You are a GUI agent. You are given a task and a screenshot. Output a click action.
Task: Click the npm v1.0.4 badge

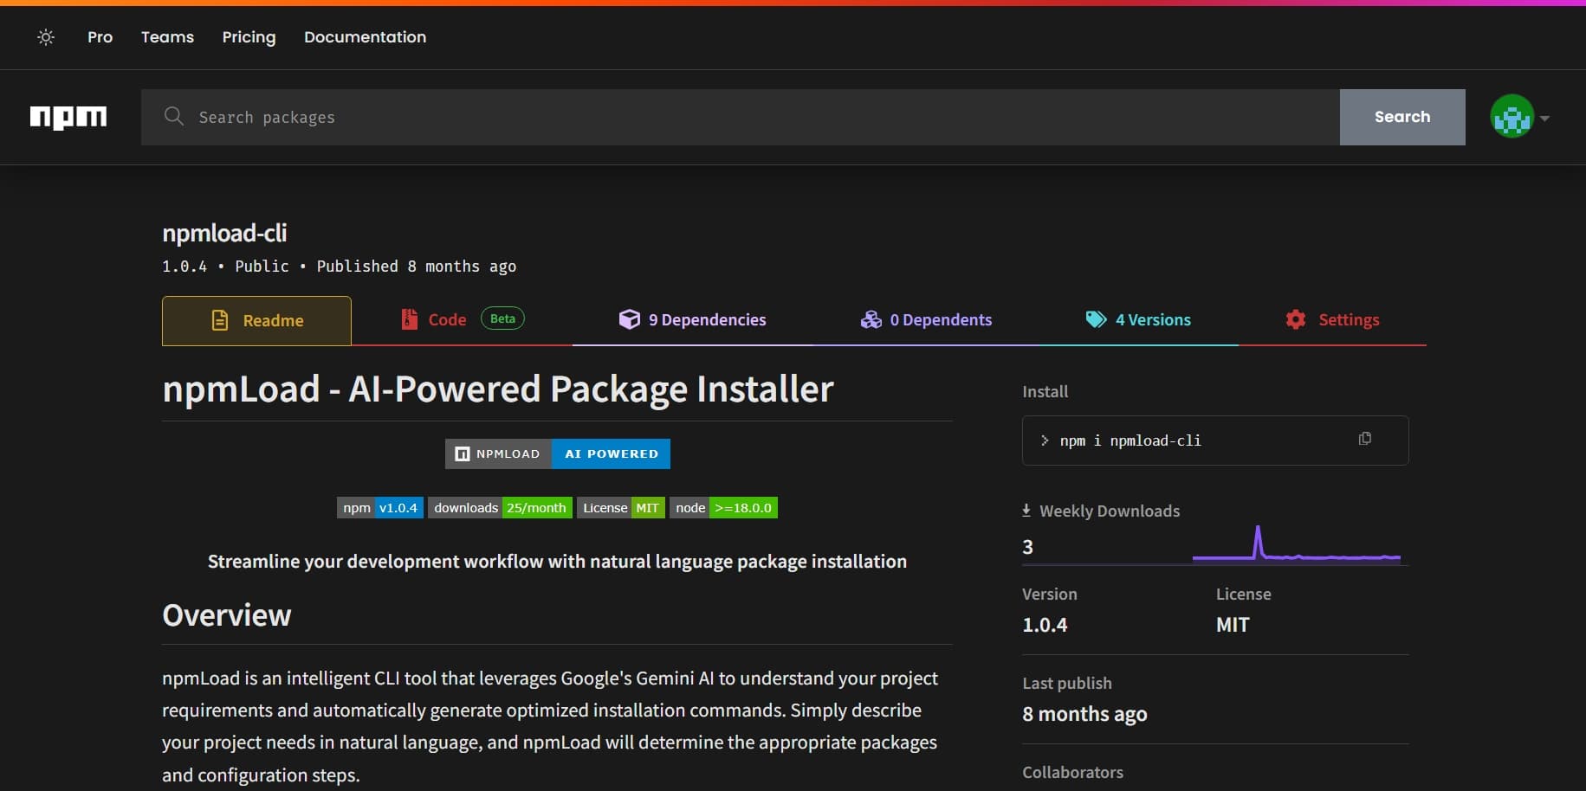380,508
